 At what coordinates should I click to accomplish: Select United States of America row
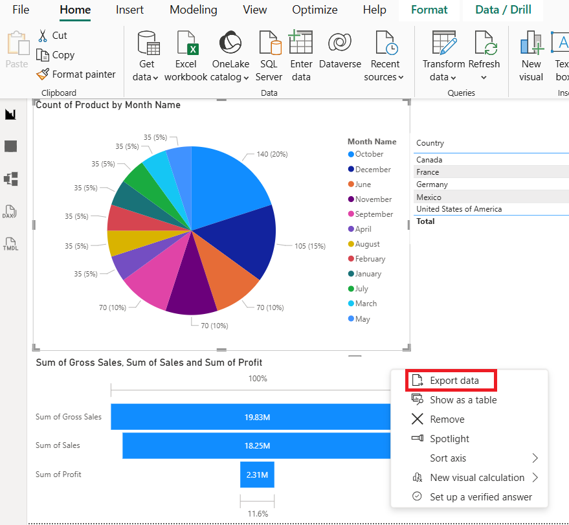pyautogui.click(x=491, y=209)
